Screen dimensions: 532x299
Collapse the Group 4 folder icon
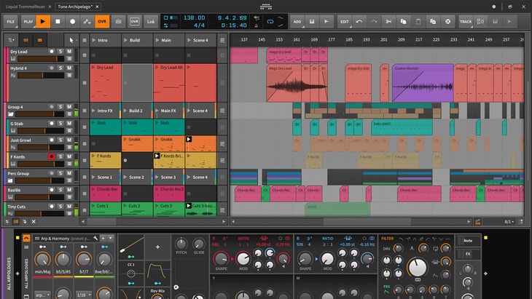(x=10, y=114)
